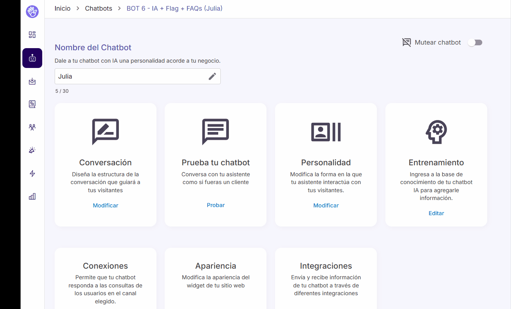Click the Prueba tu chatbot title
Viewport: 511px width, 309px height.
[x=216, y=162]
